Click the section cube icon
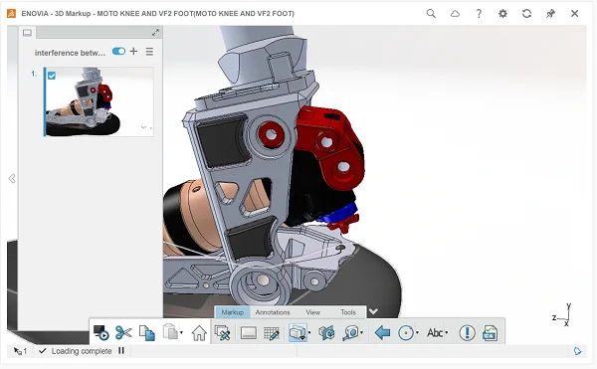 (326, 333)
